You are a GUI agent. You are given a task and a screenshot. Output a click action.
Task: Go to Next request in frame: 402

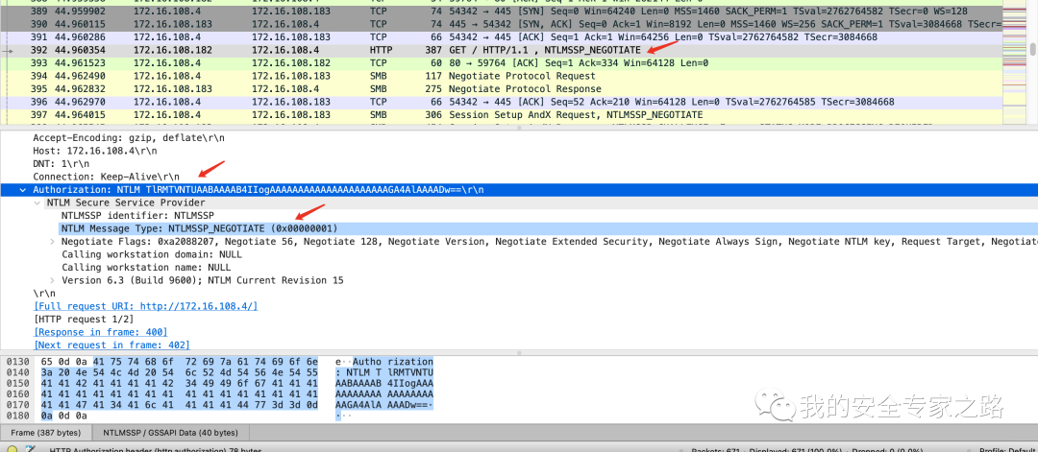tap(111, 345)
